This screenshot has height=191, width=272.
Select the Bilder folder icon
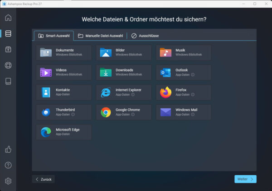click(106, 52)
